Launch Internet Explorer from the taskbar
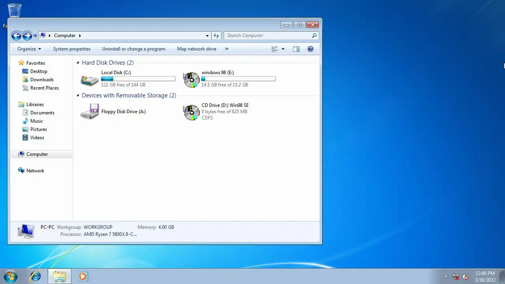 click(36, 277)
